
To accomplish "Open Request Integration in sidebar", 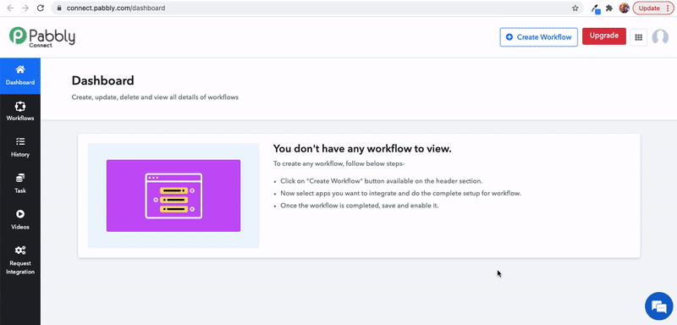I will pos(20,262).
